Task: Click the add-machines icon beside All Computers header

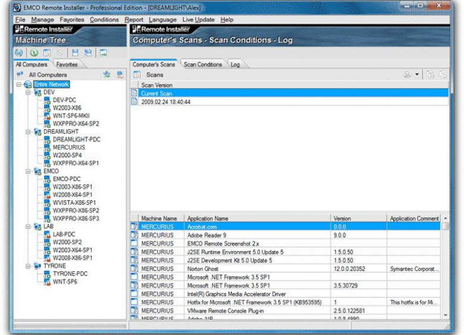Action: (x=107, y=74)
